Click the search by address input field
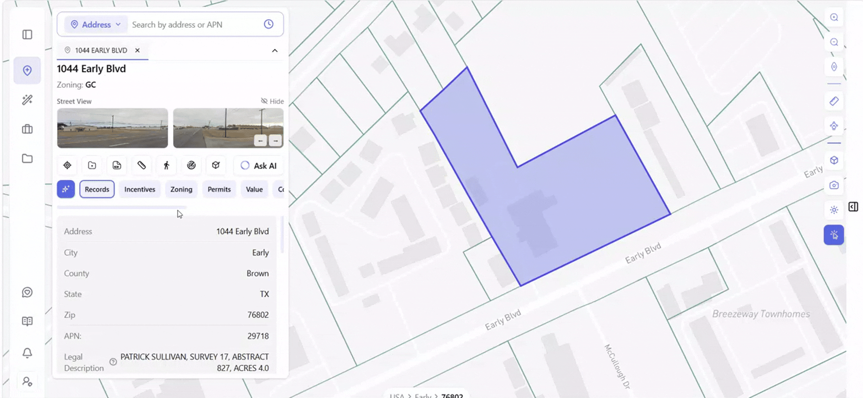 pos(194,24)
